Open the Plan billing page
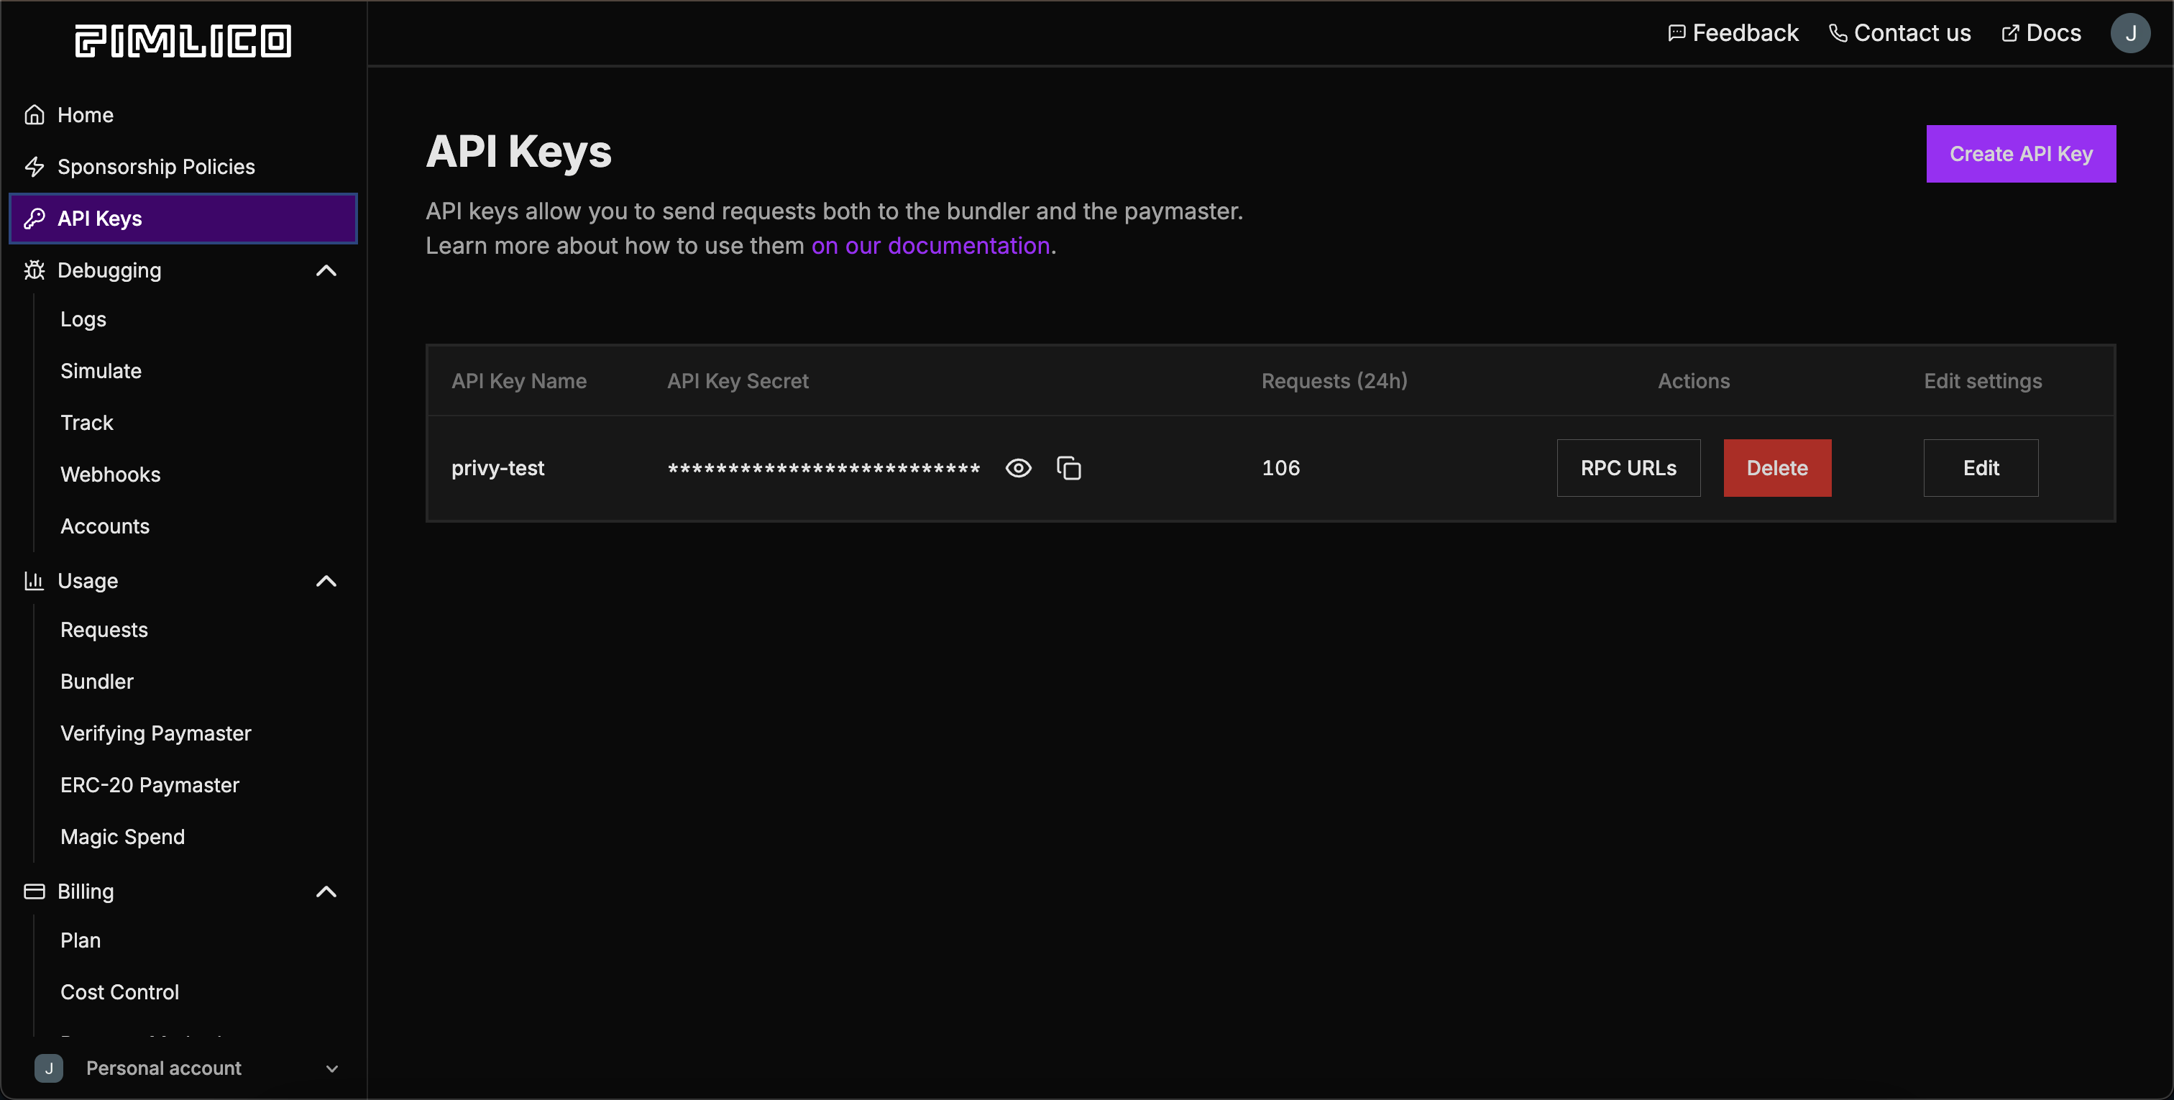 point(81,940)
